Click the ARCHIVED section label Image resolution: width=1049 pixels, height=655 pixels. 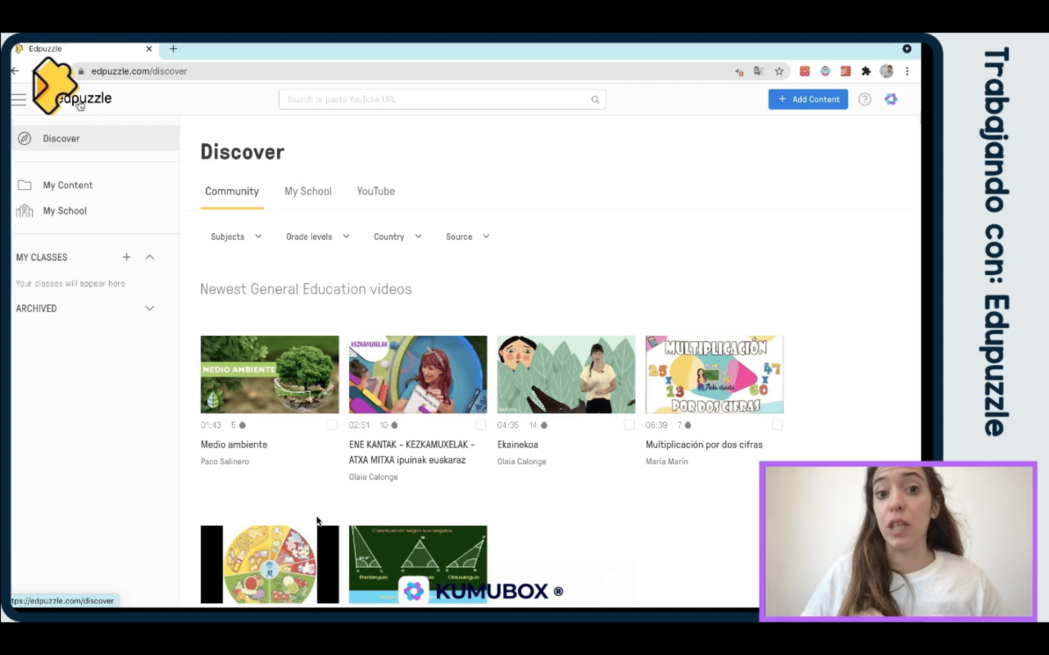[x=36, y=308]
